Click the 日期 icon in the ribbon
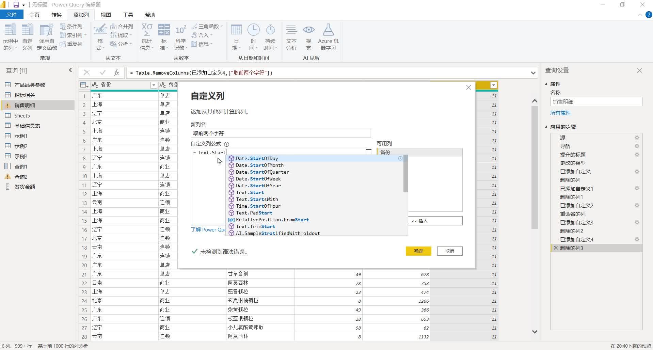This screenshot has width=653, height=350. tap(236, 36)
